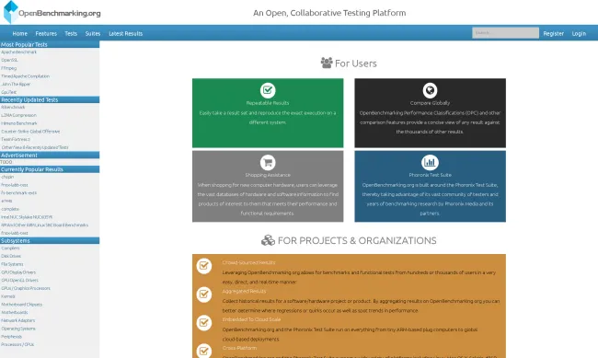Click the cubes icon beside For Projects & Organizations

tap(268, 240)
